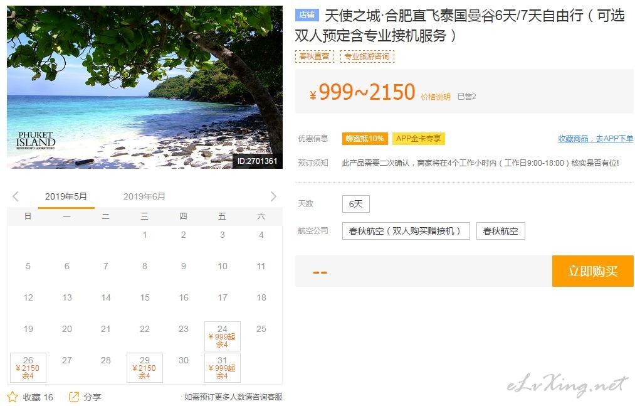
Task: Go to previous month arrow
Action: (x=16, y=196)
